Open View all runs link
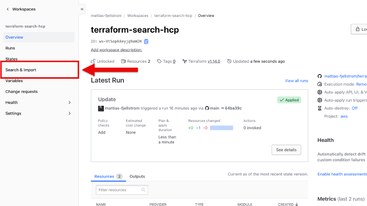 click(296, 81)
